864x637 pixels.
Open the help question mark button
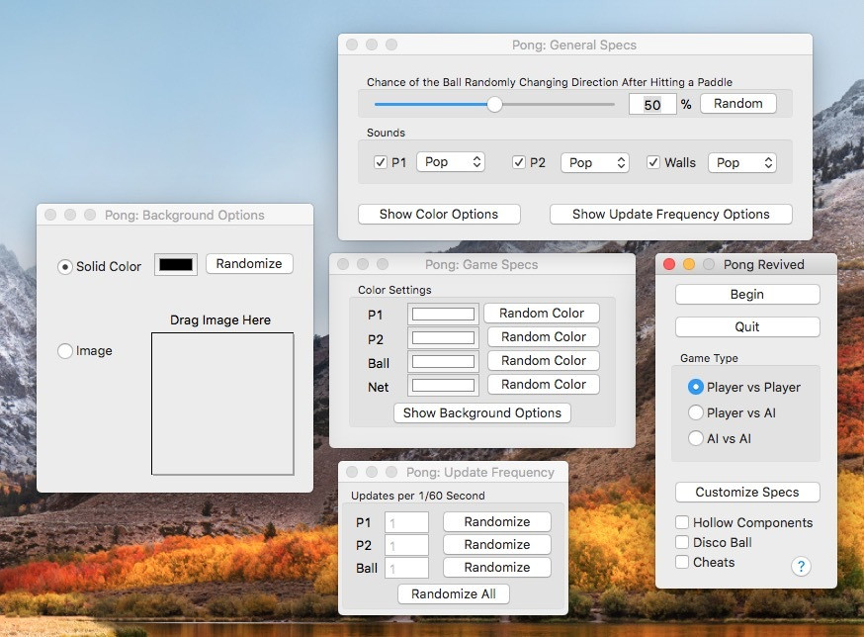coord(801,567)
